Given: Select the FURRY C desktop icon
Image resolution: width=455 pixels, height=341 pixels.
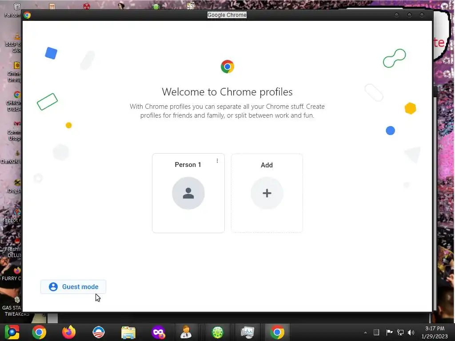Looking at the screenshot, I should (x=12, y=274).
